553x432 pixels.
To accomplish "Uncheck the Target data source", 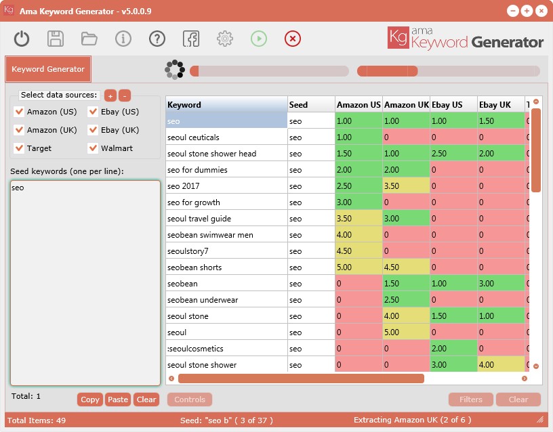I will click(19, 148).
